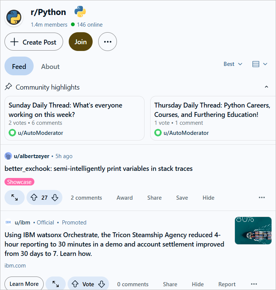Image resolution: width=276 pixels, height=290 pixels.
Task: Switch to the About tab
Action: [50, 67]
